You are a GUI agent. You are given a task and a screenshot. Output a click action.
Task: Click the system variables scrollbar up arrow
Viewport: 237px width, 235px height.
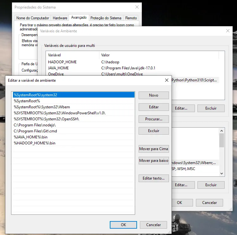(221, 131)
